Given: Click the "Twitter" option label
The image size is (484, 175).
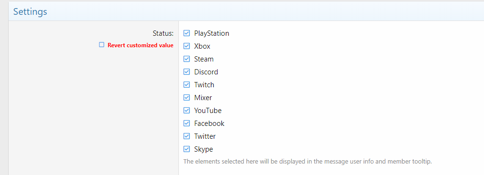Looking at the screenshot, I should [x=205, y=136].
